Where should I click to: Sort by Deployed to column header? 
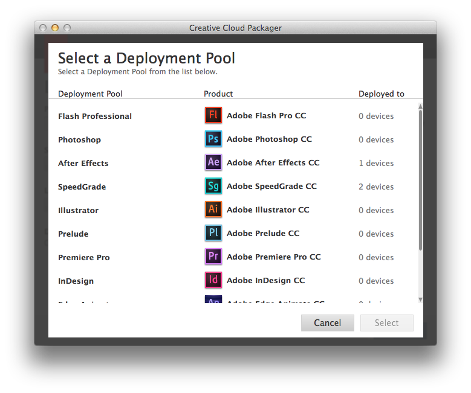381,94
